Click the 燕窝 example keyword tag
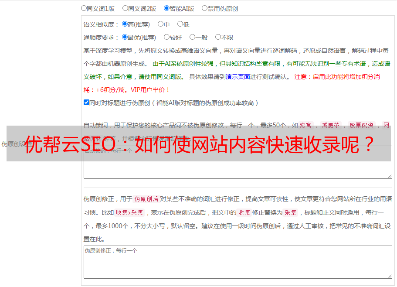Viewport: 397px width, 287px height. (x=305, y=125)
